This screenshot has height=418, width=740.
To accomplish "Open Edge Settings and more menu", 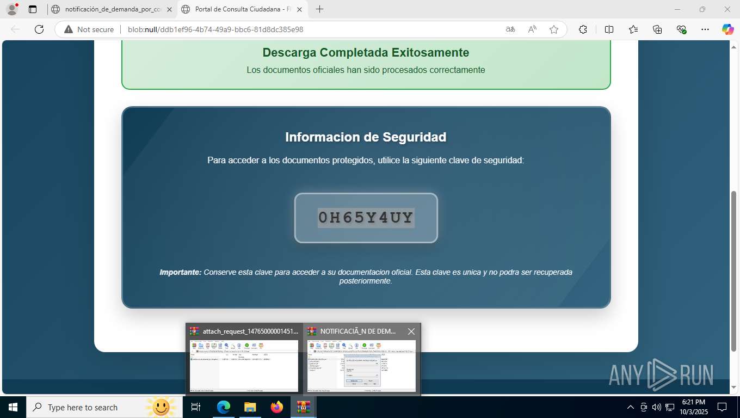I will coord(705,29).
